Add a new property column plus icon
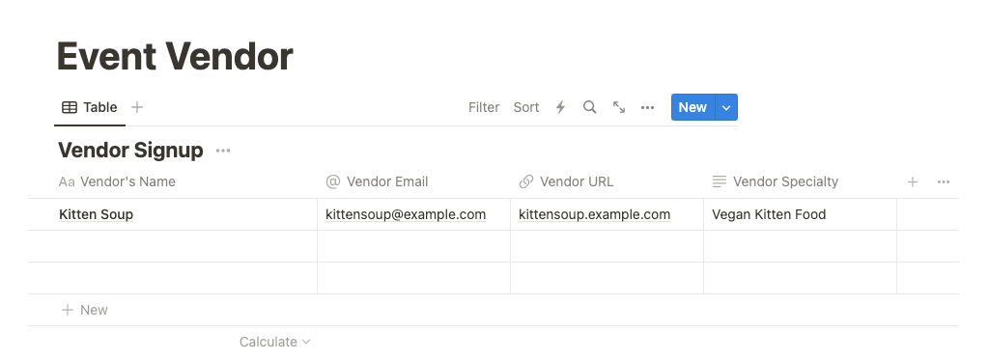The image size is (989, 361). (x=912, y=182)
